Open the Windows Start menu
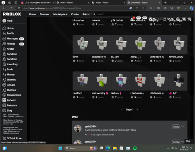The height and width of the screenshot is (152, 195). coord(60,148)
